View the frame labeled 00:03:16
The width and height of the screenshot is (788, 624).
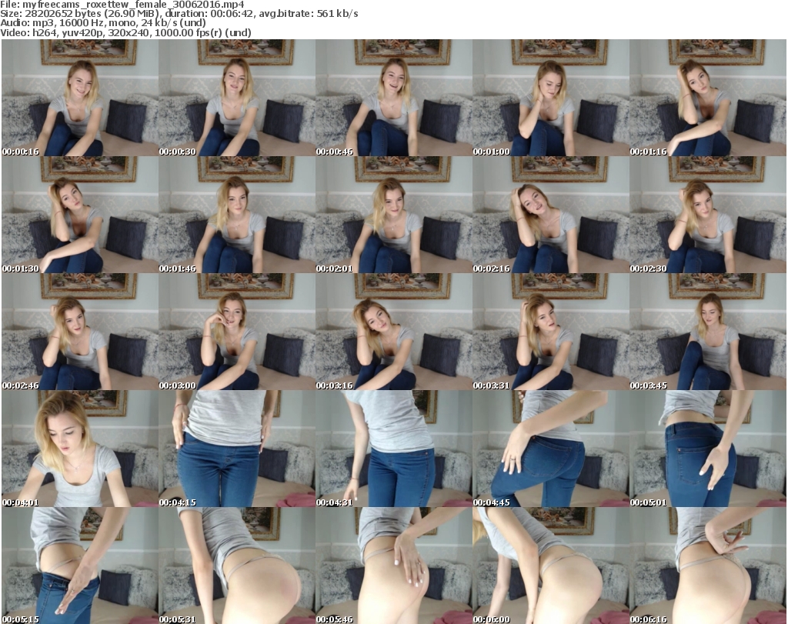pos(393,332)
